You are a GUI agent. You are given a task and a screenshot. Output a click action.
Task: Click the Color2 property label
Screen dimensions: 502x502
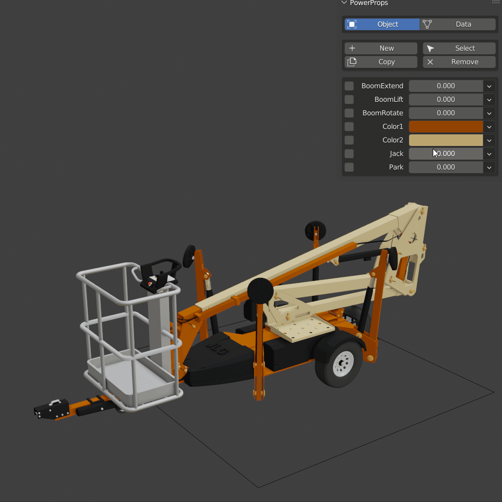pos(393,140)
